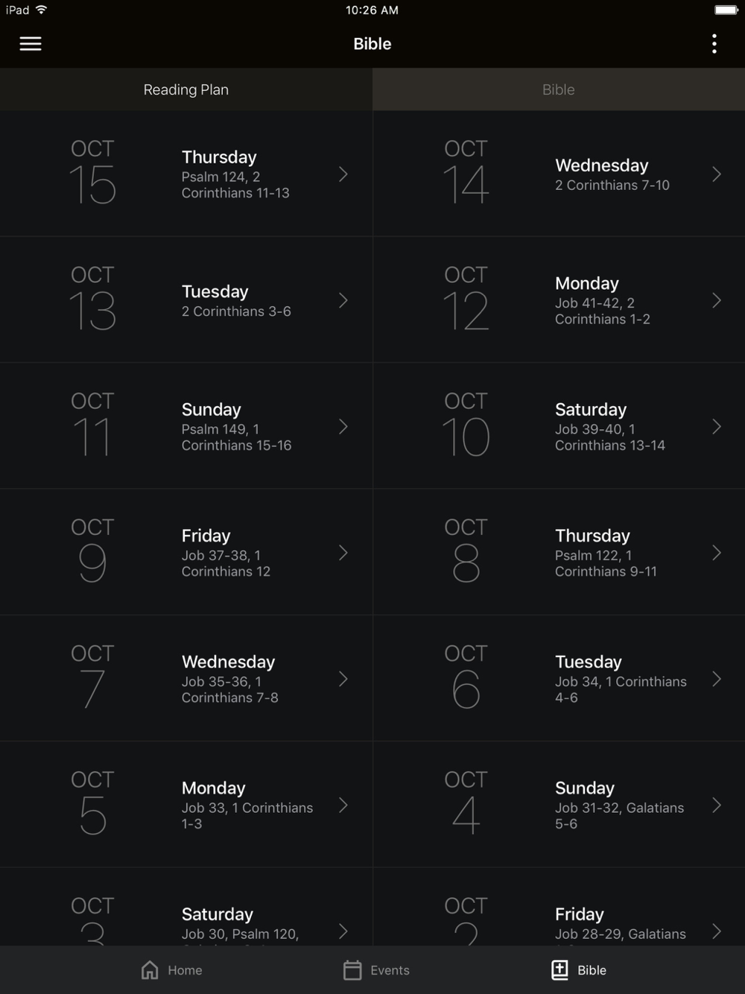
Task: Select Saturday Job 39-40 reading
Action: pyautogui.click(x=559, y=426)
